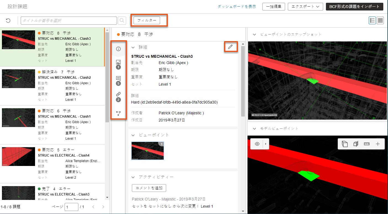This screenshot has width=388, height=214.
Task: Open the comments tab icon
Action: (x=118, y=81)
